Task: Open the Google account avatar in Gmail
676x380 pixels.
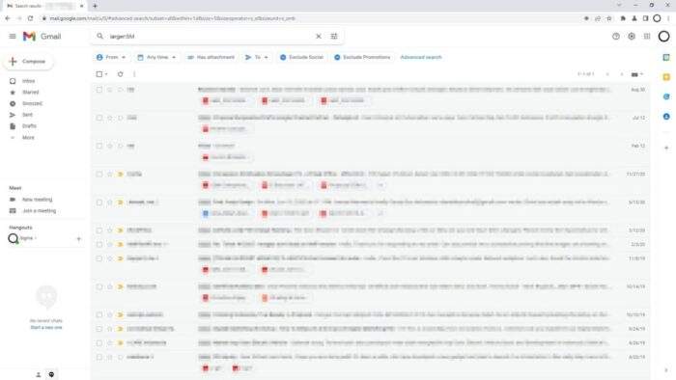Action: 664,37
